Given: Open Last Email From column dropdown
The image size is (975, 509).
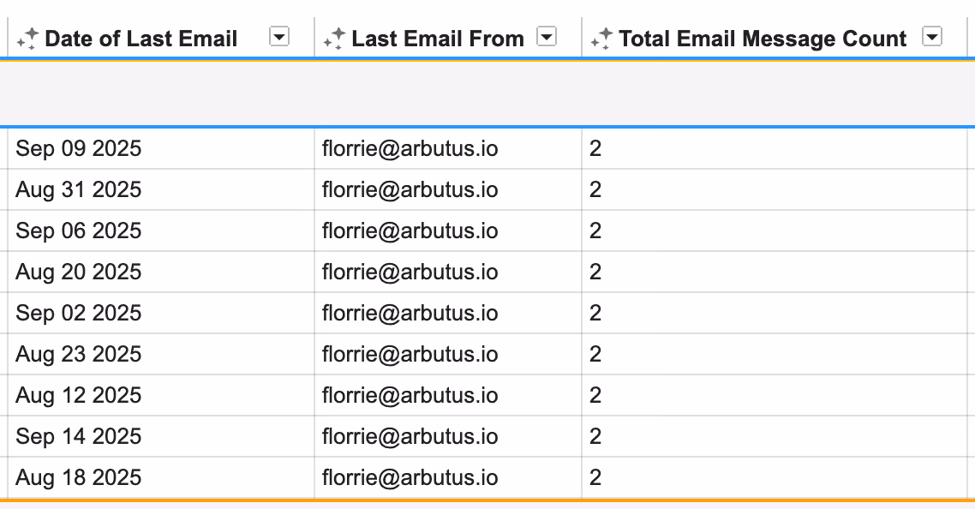Looking at the screenshot, I should coord(546,37).
